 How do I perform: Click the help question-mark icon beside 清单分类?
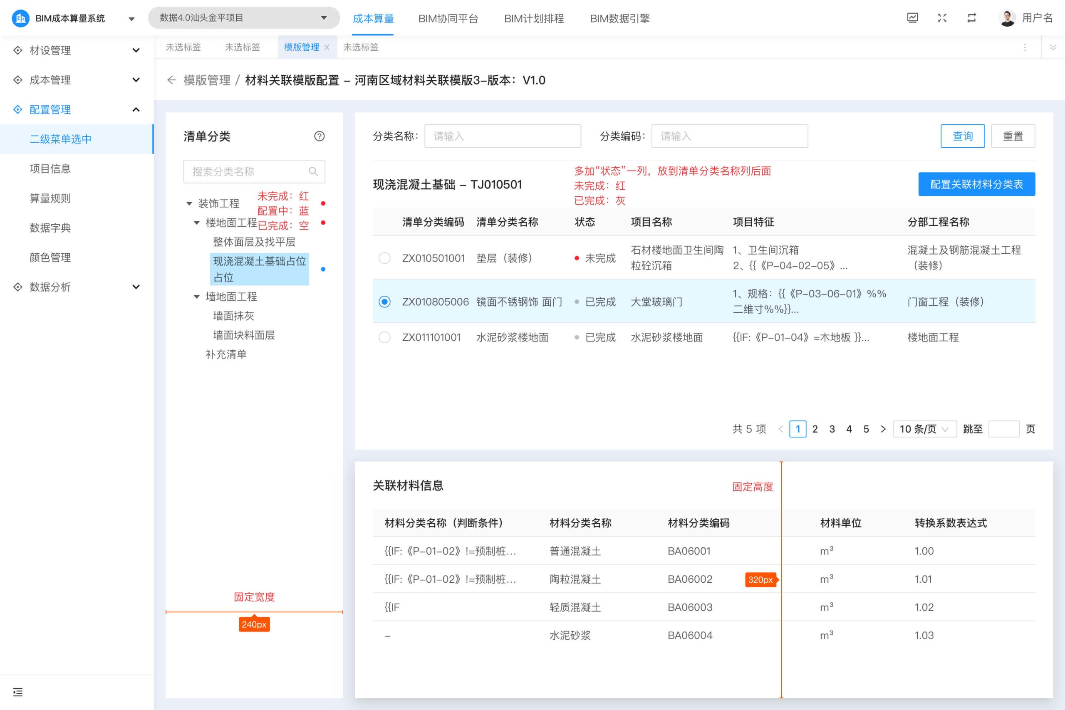click(319, 136)
